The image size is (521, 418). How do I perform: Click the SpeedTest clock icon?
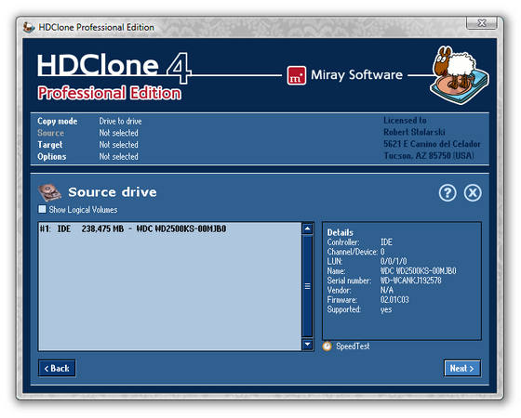327,346
